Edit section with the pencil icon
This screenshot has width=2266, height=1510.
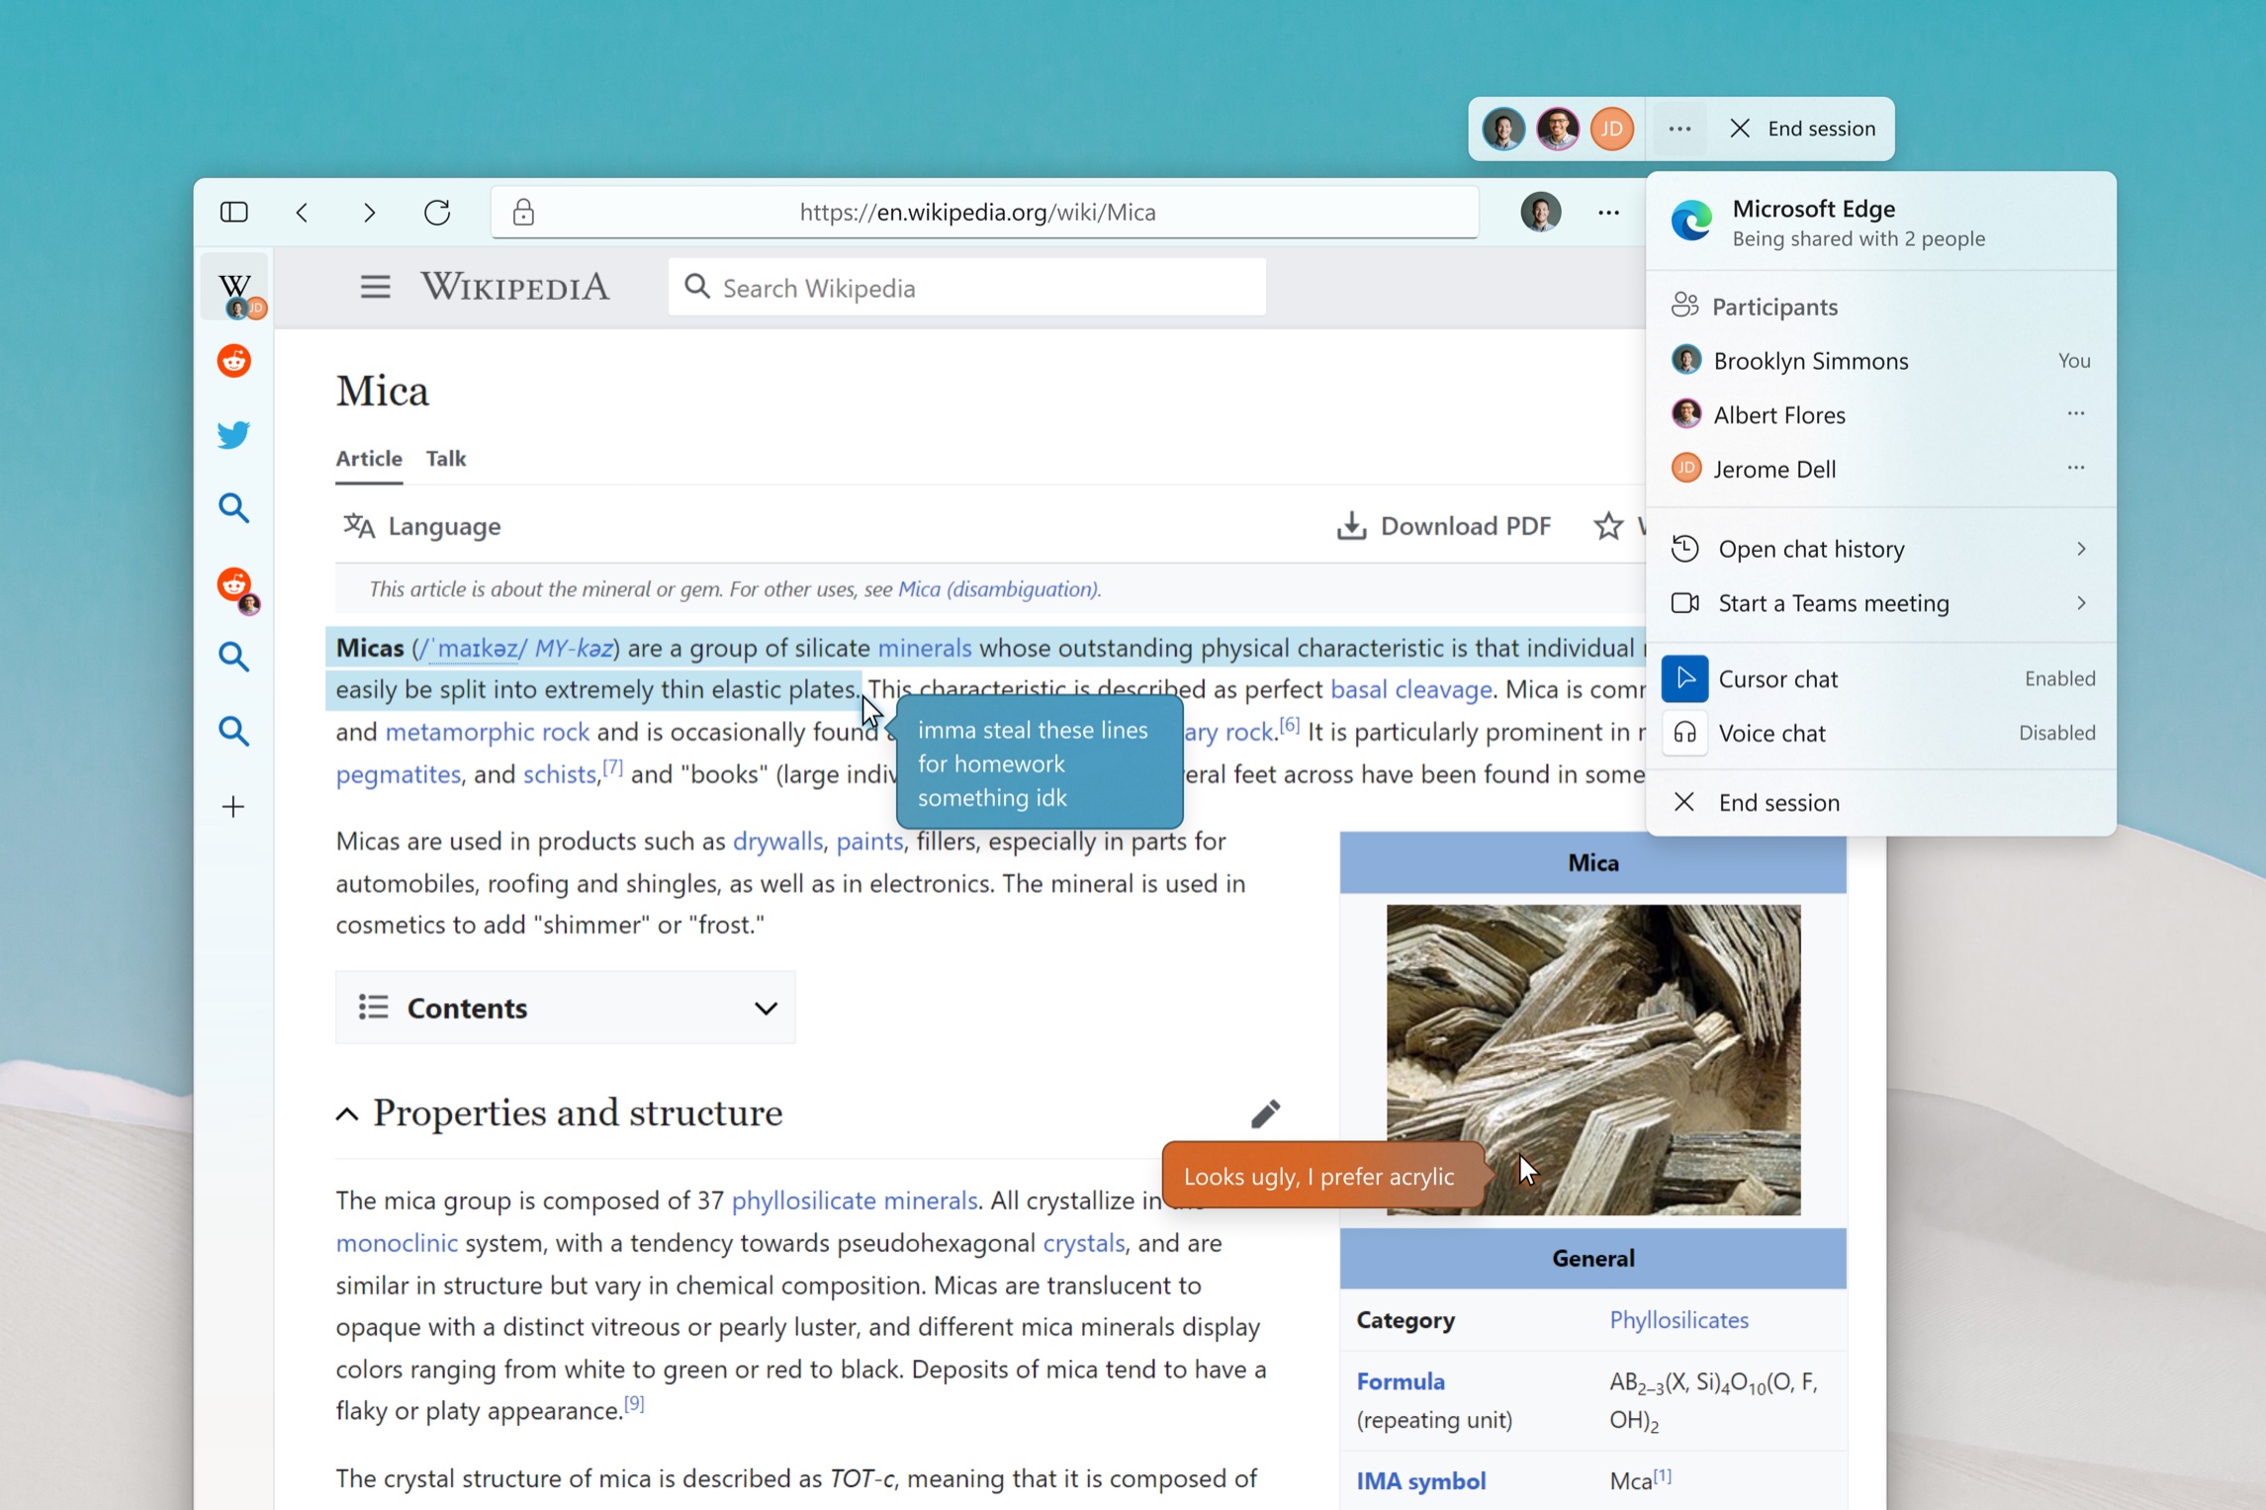tap(1265, 1113)
